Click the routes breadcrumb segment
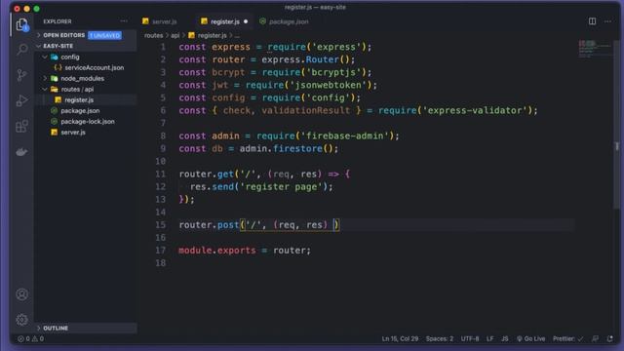The image size is (624, 351). (154, 35)
